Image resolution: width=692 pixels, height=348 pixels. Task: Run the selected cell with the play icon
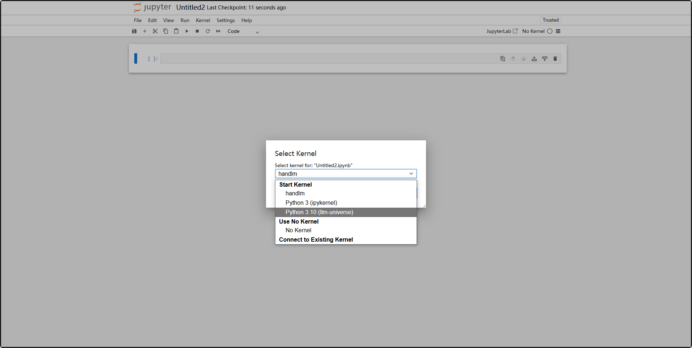[187, 31]
